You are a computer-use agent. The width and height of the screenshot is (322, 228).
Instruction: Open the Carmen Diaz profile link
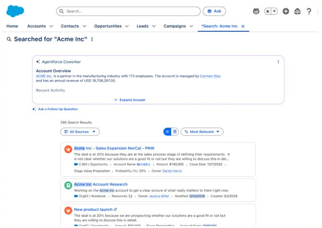(x=210, y=76)
